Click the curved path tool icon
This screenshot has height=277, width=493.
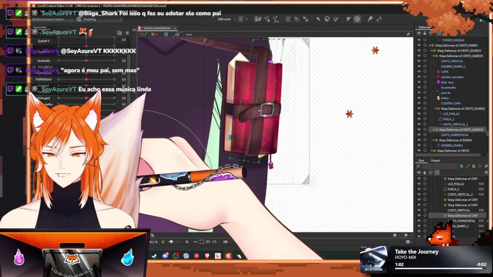[x=379, y=19]
